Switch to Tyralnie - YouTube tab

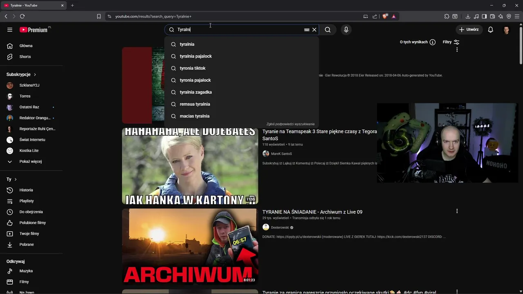33,5
